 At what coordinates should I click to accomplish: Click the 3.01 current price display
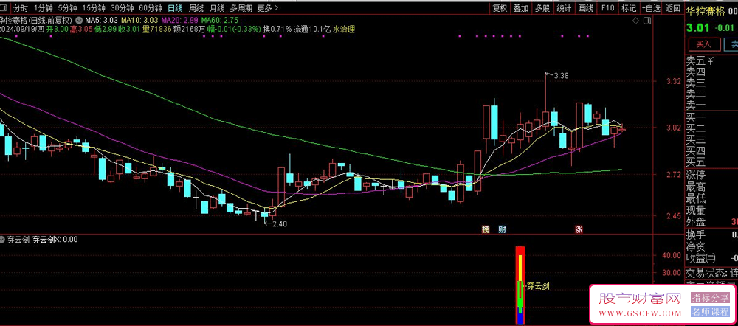tap(697, 28)
